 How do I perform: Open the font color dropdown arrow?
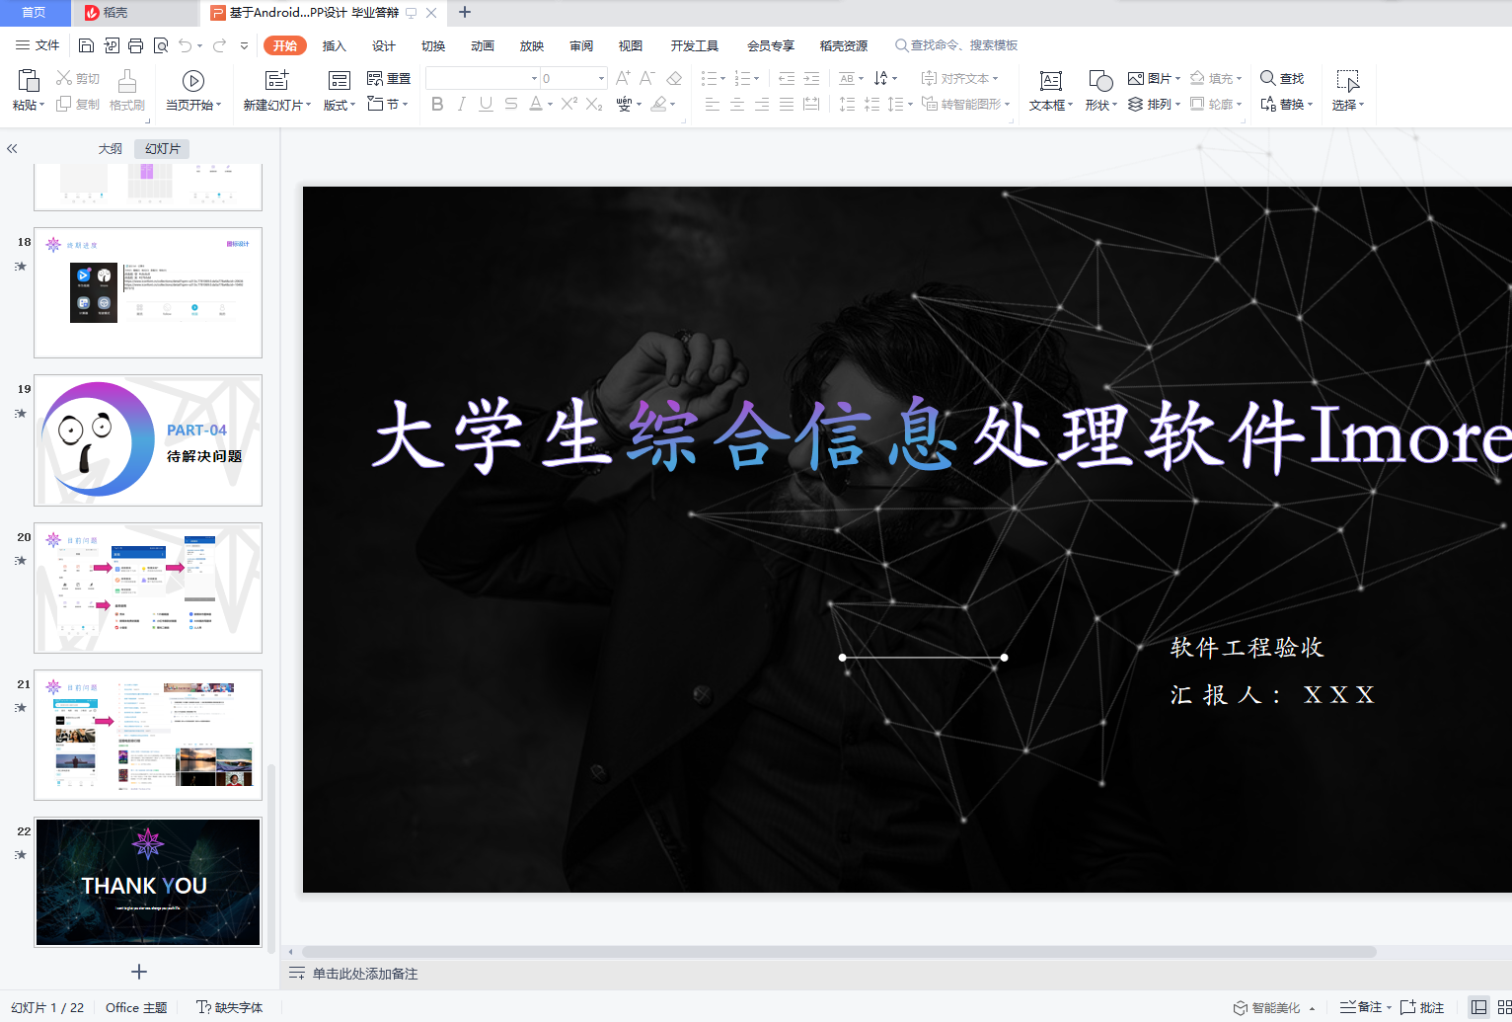pos(550,104)
